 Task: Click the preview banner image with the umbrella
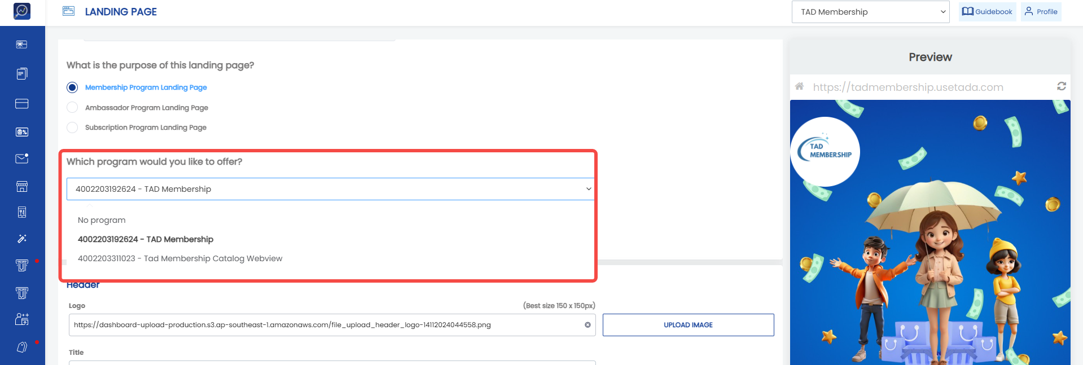click(x=930, y=232)
